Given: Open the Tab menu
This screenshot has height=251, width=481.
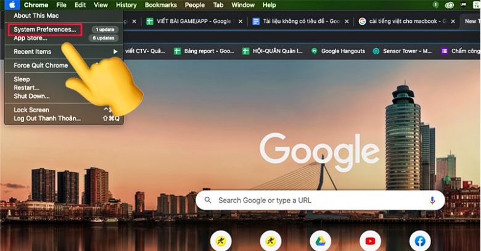Looking at the screenshot, I should coord(218,5).
